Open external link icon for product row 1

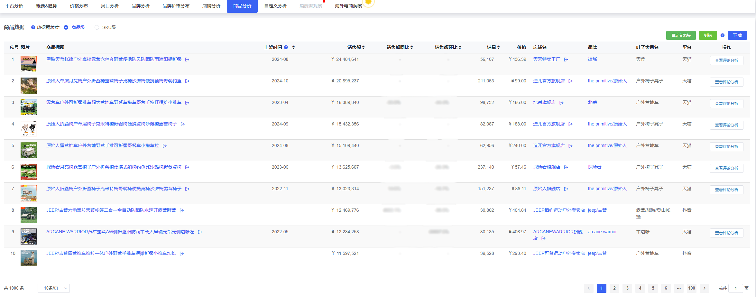point(187,60)
